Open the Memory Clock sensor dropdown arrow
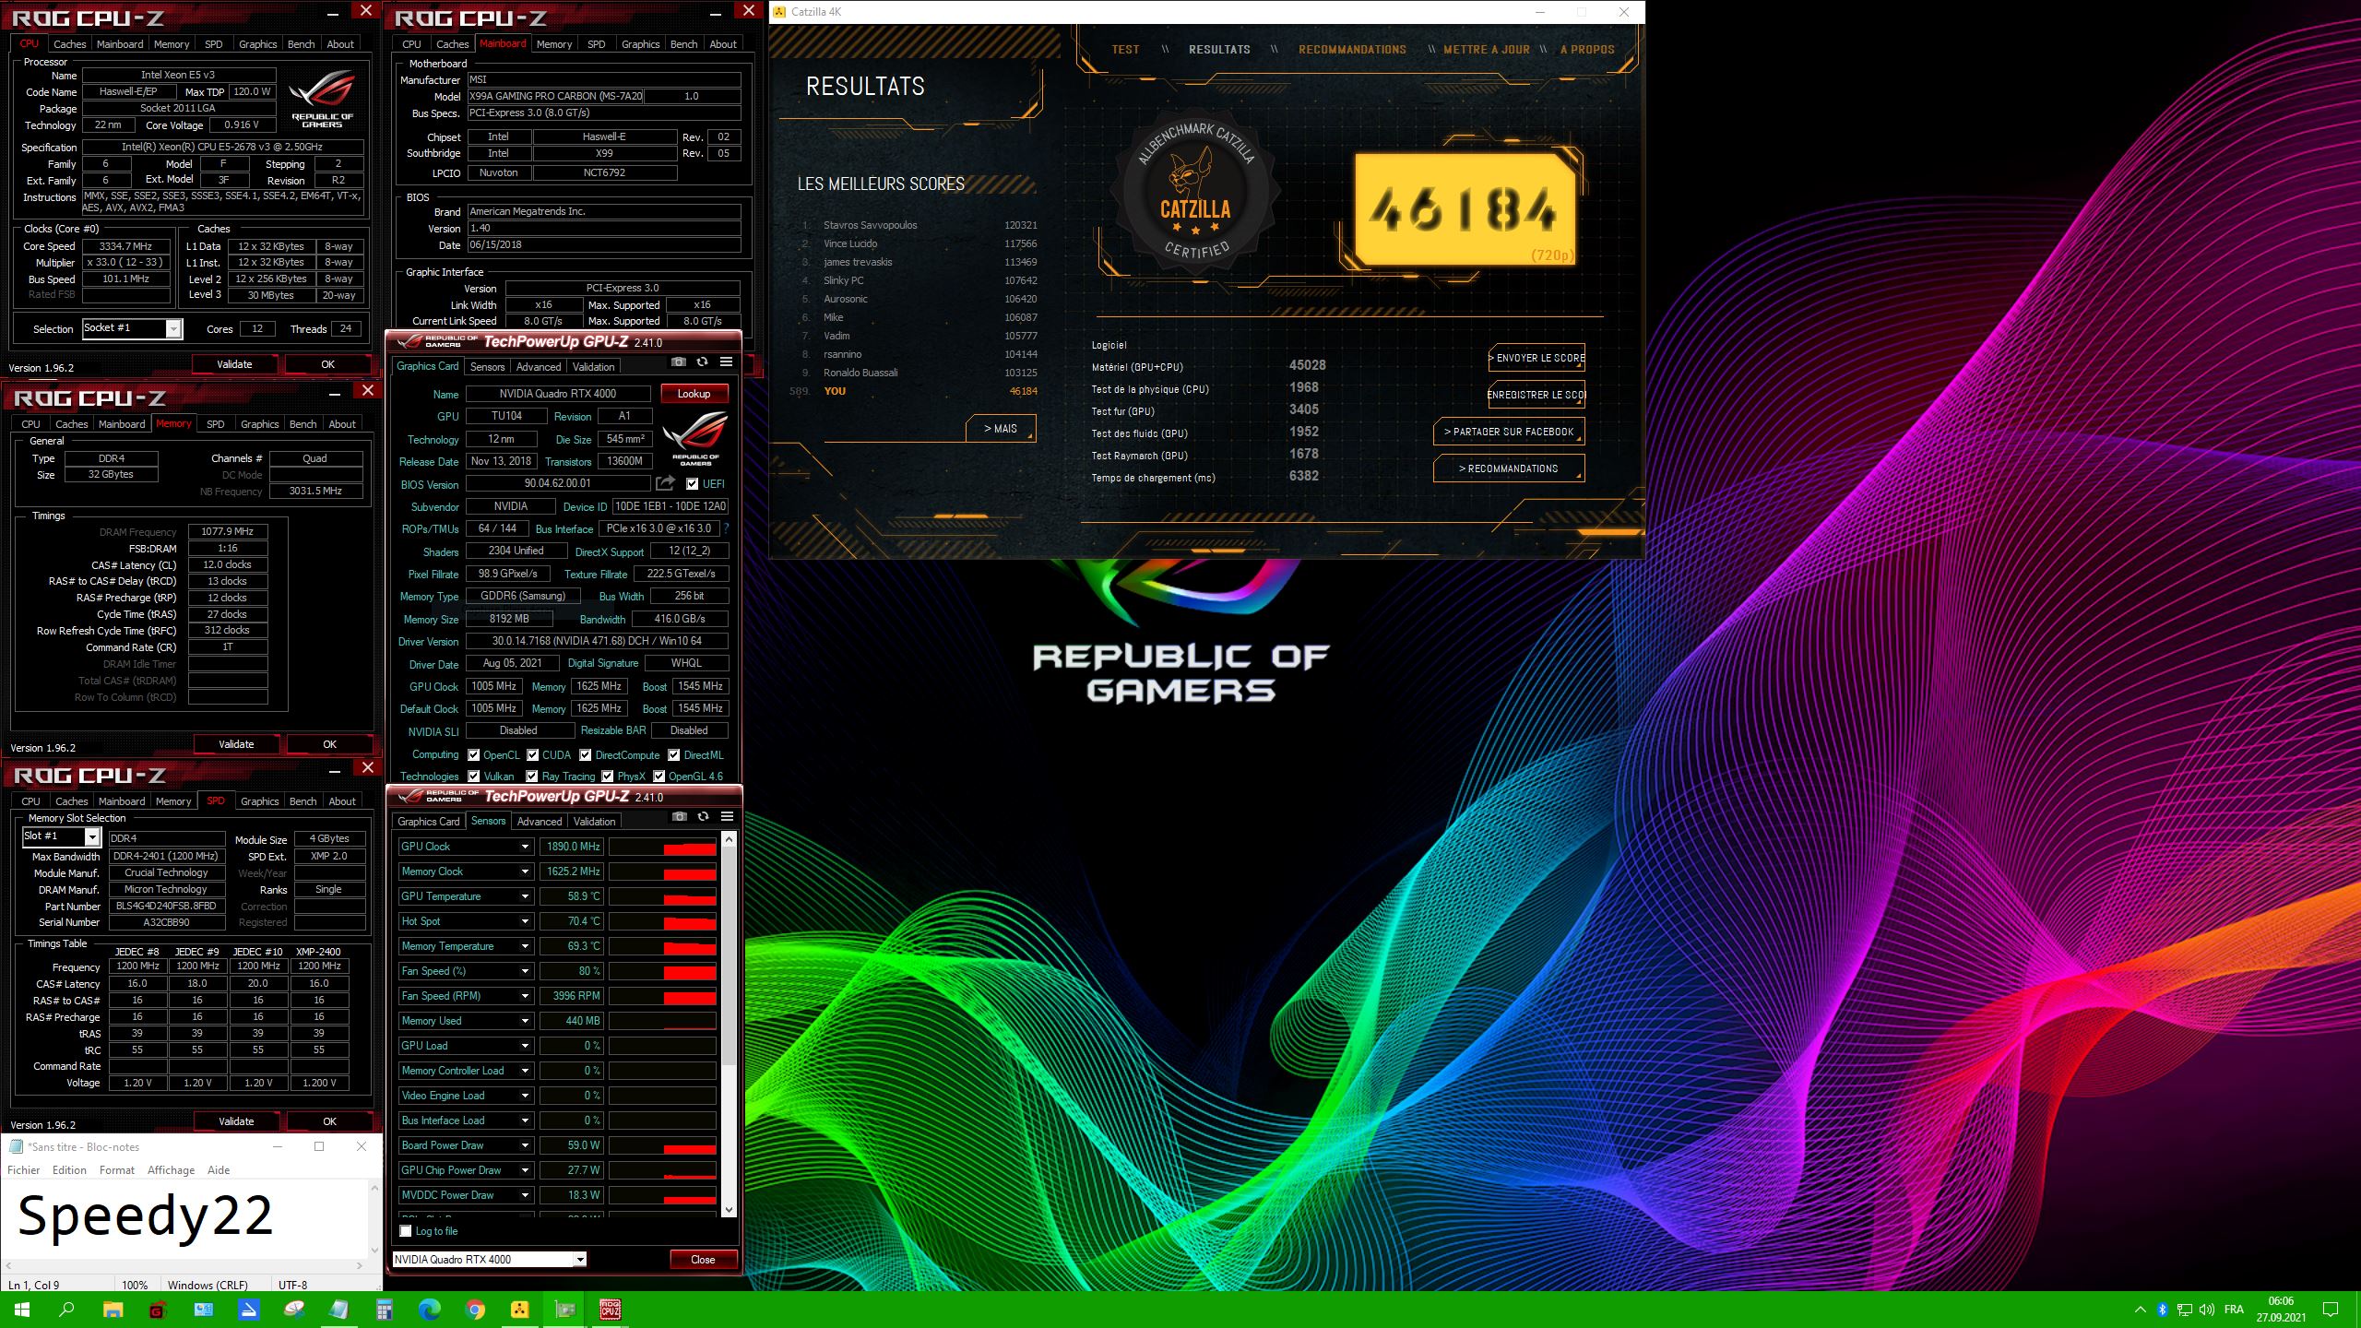The image size is (2361, 1328). [525, 871]
